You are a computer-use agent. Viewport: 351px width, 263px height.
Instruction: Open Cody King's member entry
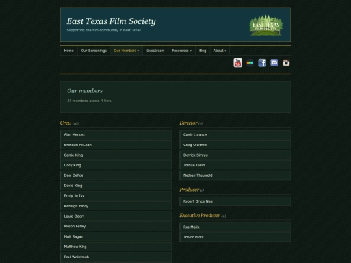point(116,165)
